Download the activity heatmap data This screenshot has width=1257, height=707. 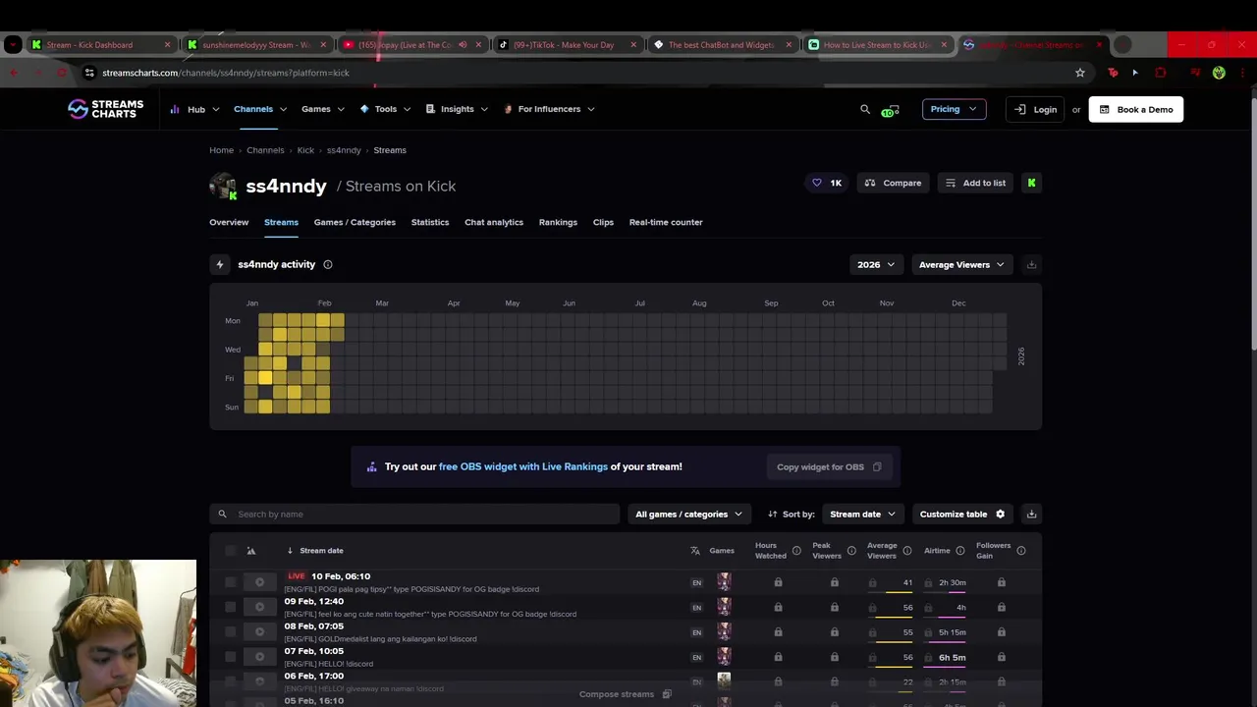coord(1031,264)
